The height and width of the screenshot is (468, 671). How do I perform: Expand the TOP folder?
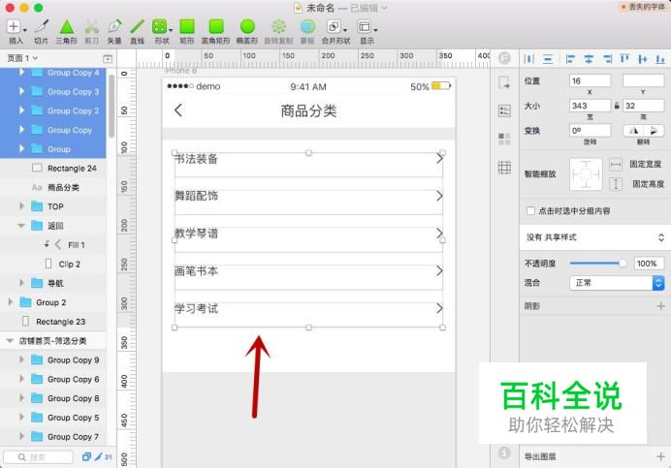point(22,206)
